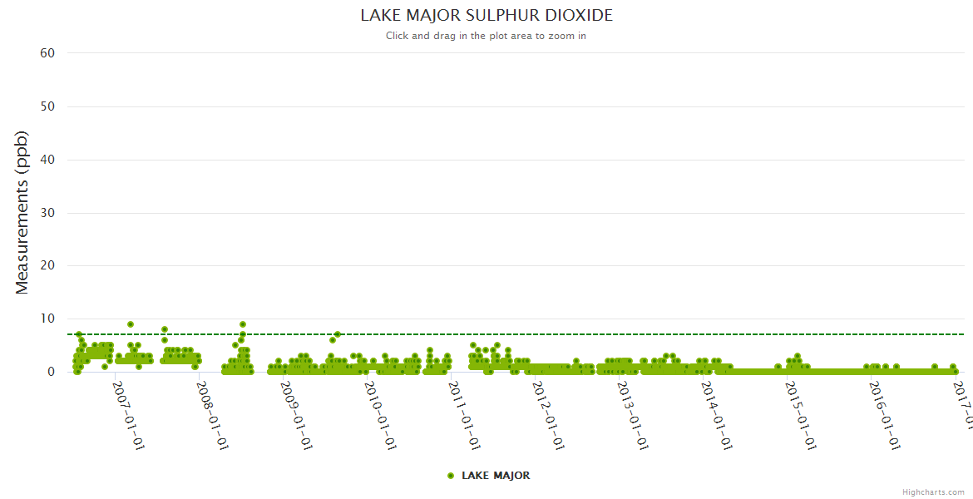Viewport: 973px width, 499px height.
Task: Toggle LAKE MAJOR series via legend label
Action: click(x=496, y=476)
